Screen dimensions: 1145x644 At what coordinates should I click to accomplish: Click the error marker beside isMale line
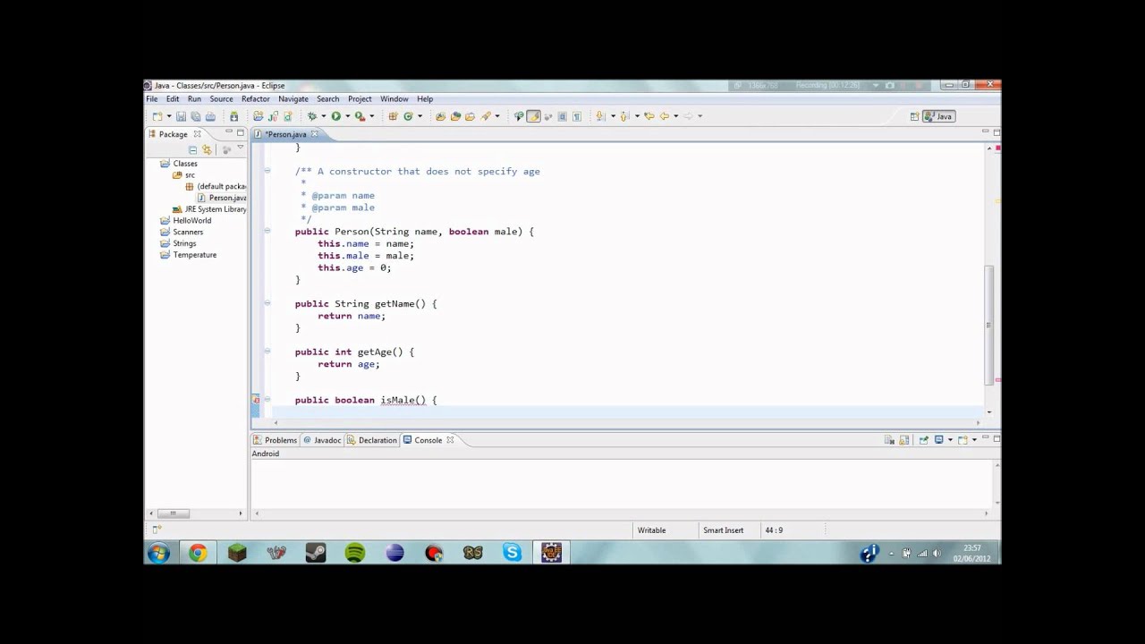(x=256, y=400)
